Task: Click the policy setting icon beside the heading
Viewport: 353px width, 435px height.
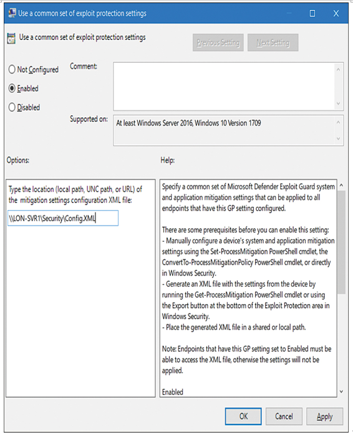Action: (x=11, y=38)
